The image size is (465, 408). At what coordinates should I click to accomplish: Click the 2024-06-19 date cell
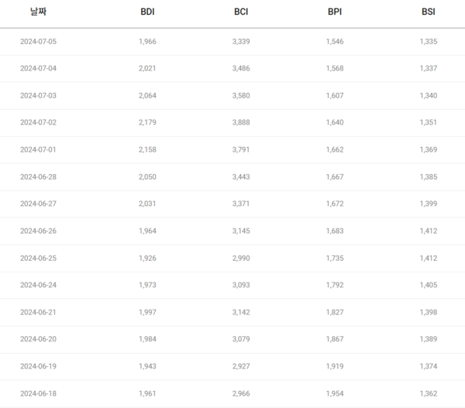(x=38, y=366)
